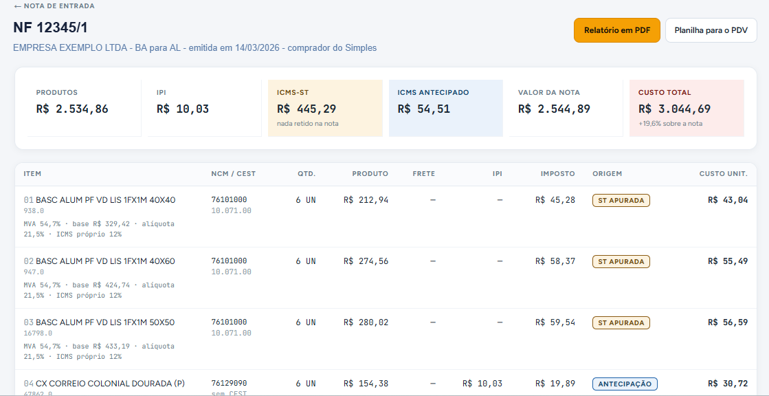Click ST APURADA badge for item 03
The width and height of the screenshot is (769, 396).
tap(621, 323)
